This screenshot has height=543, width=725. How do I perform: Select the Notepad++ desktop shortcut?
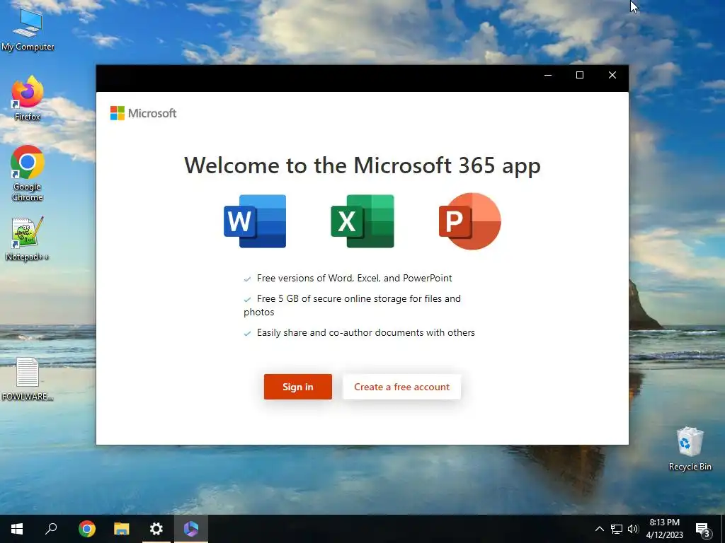point(28,239)
